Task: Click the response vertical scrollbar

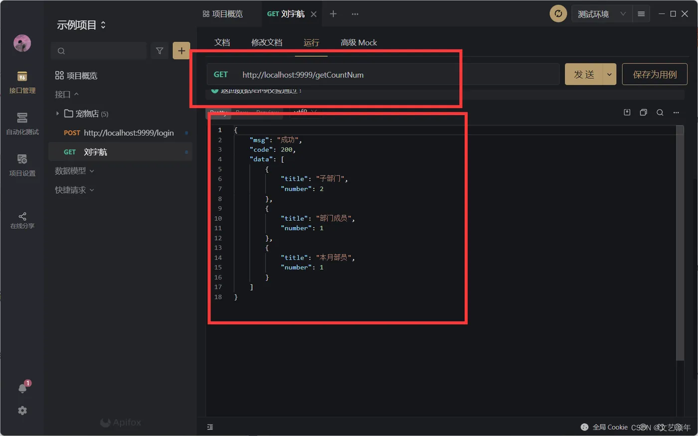Action: coord(680,243)
